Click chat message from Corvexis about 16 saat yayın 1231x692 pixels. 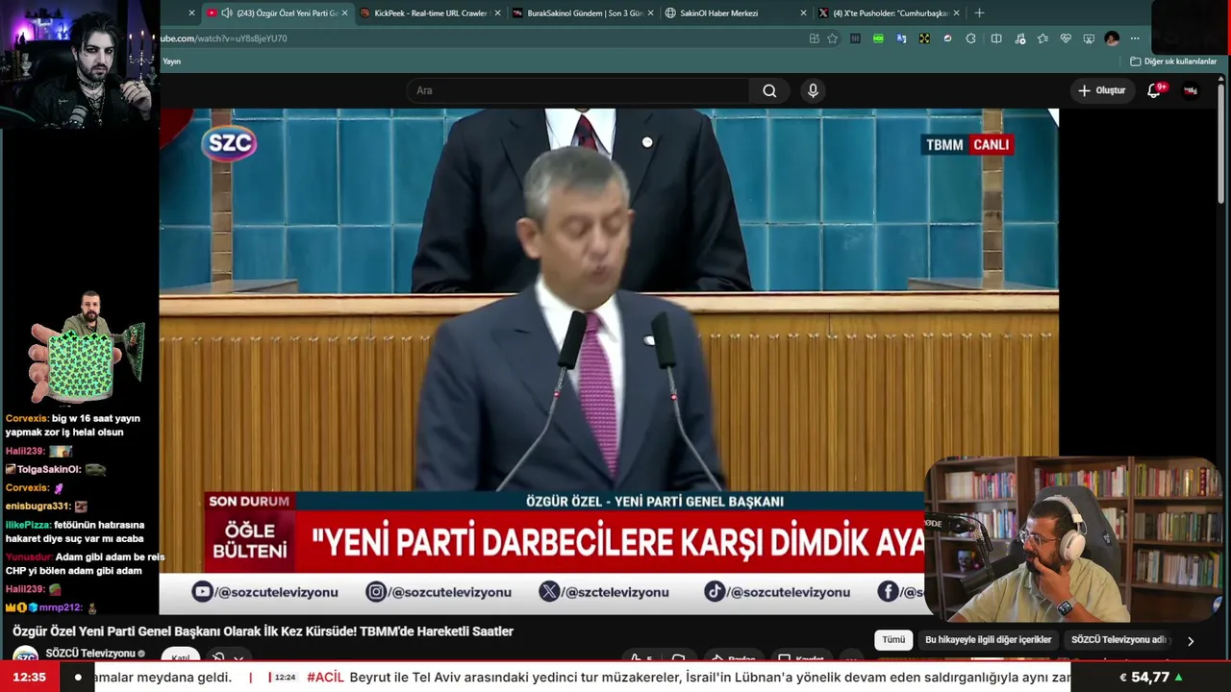[x=73, y=425]
